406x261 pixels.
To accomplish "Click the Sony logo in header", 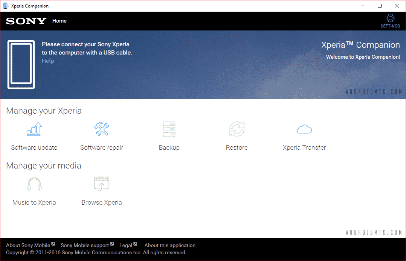I will click(26, 21).
